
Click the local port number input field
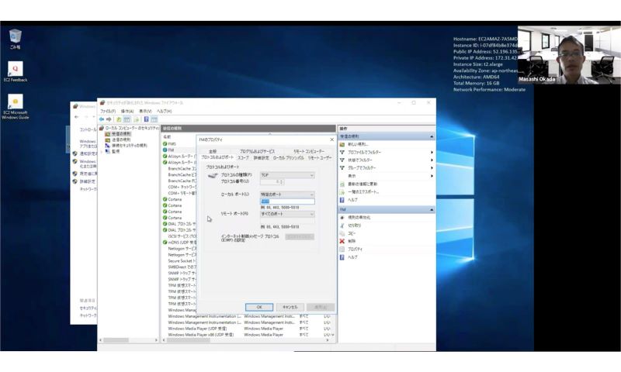pyautogui.click(x=287, y=201)
